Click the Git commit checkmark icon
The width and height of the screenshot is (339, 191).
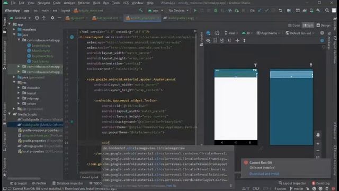267,11
